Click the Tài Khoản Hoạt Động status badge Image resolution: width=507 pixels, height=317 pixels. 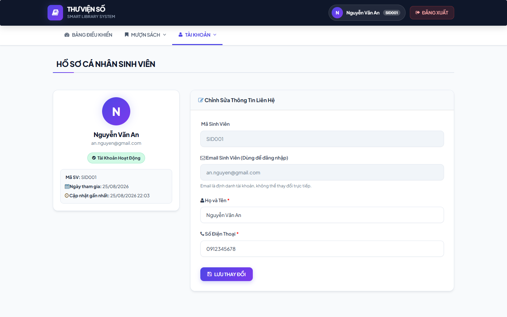coord(116,158)
